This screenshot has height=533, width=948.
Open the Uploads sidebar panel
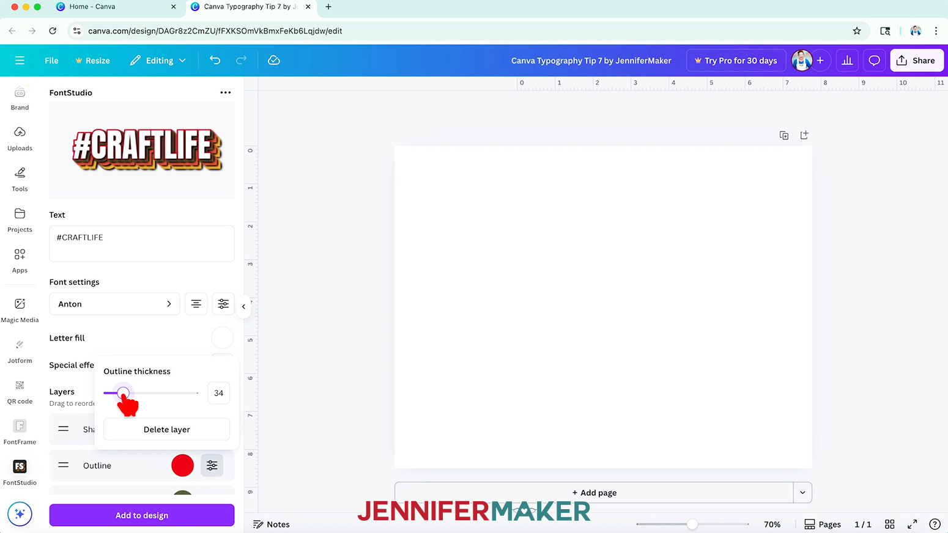click(x=20, y=139)
